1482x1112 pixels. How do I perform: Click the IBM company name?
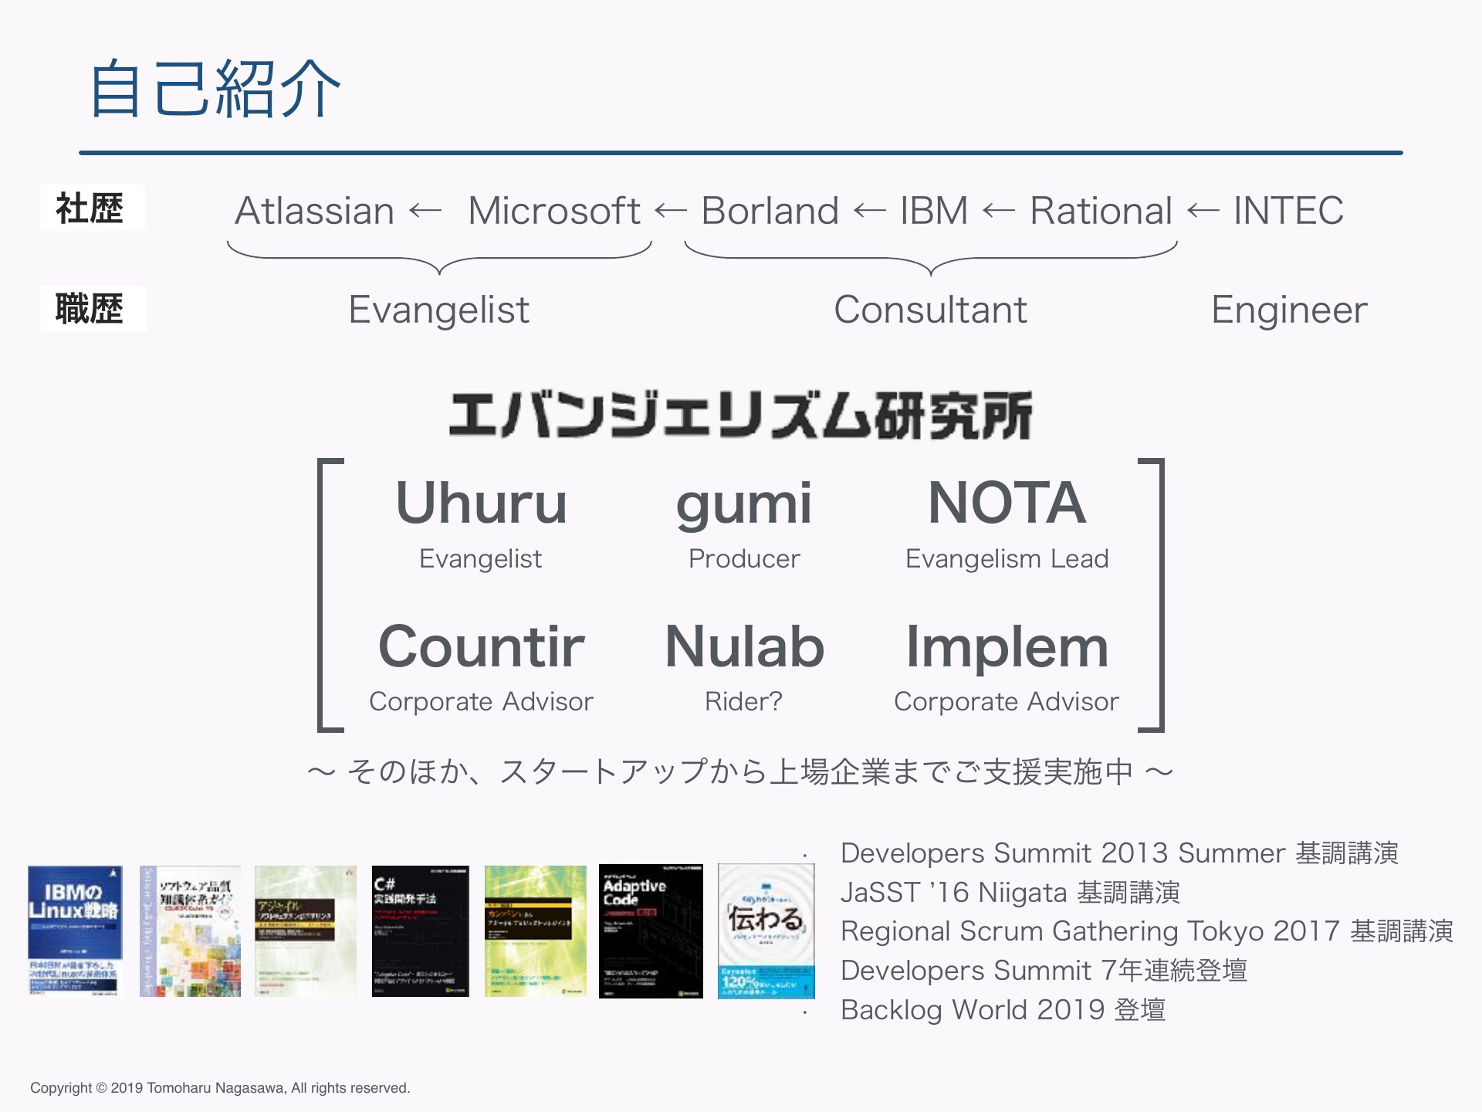click(934, 211)
